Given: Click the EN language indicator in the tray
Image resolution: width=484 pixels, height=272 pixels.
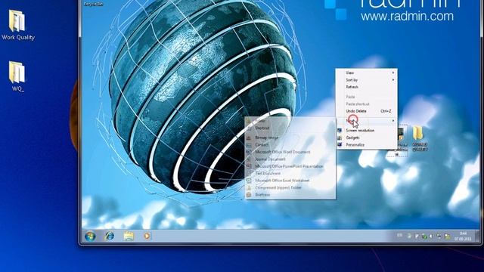Looking at the screenshot, I should click(x=399, y=235).
